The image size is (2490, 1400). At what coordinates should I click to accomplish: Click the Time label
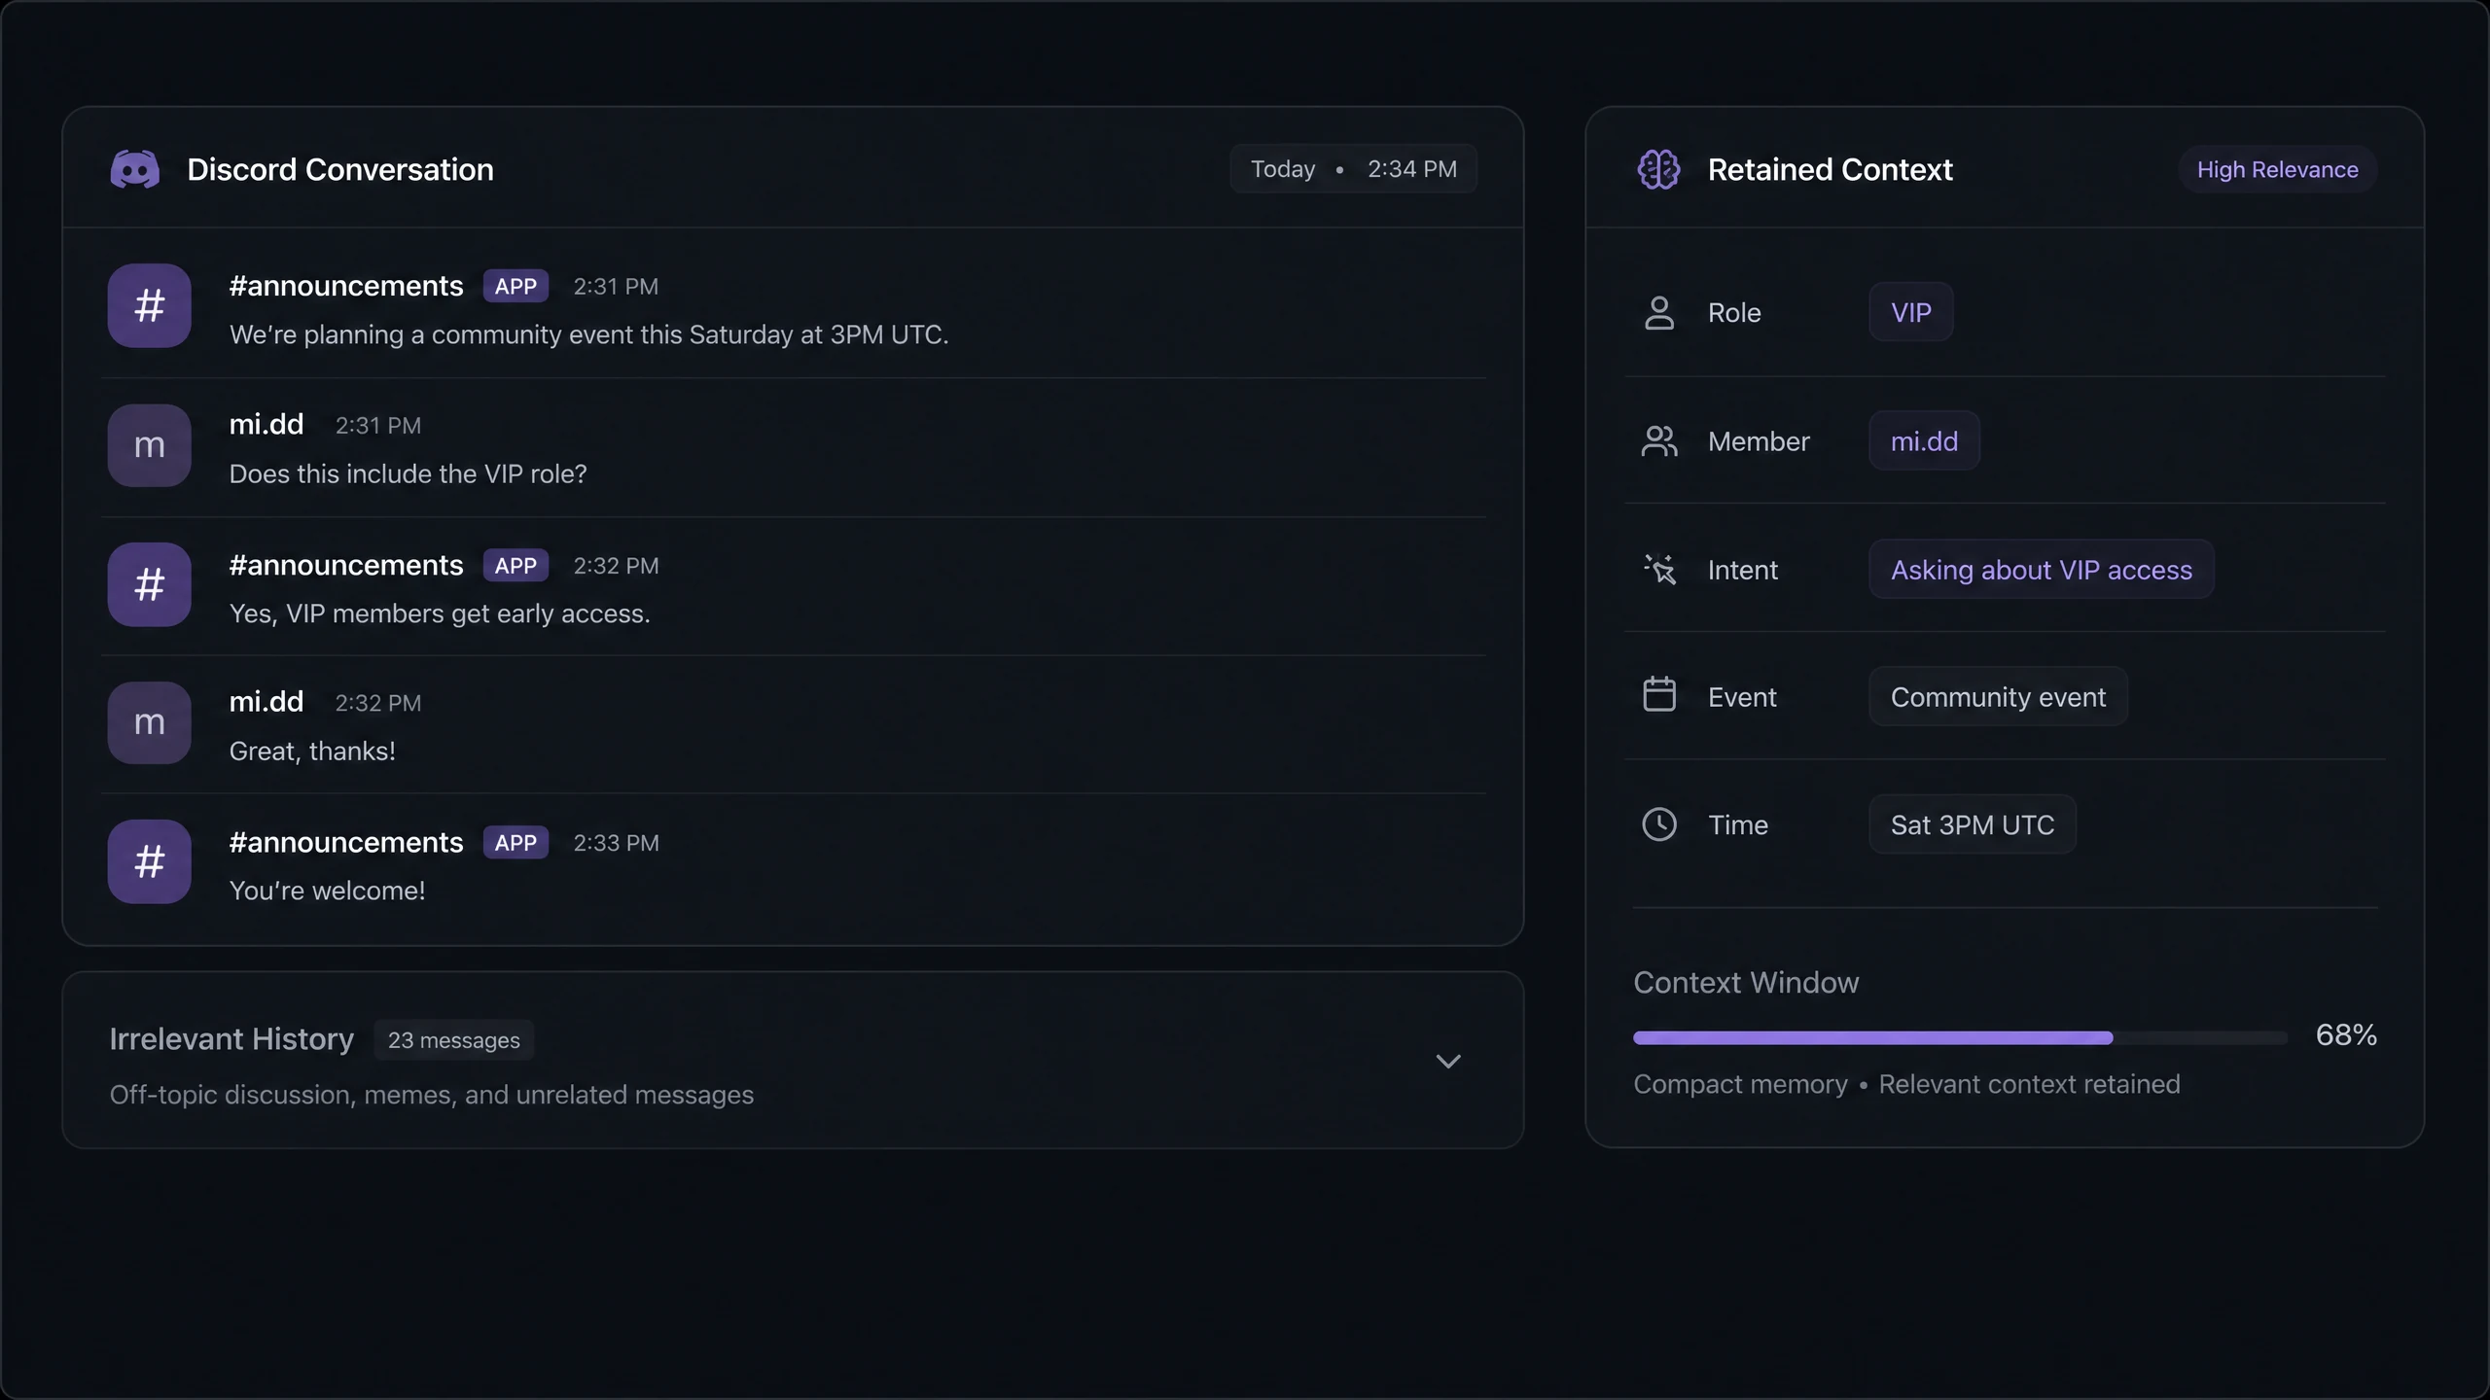(x=1738, y=824)
